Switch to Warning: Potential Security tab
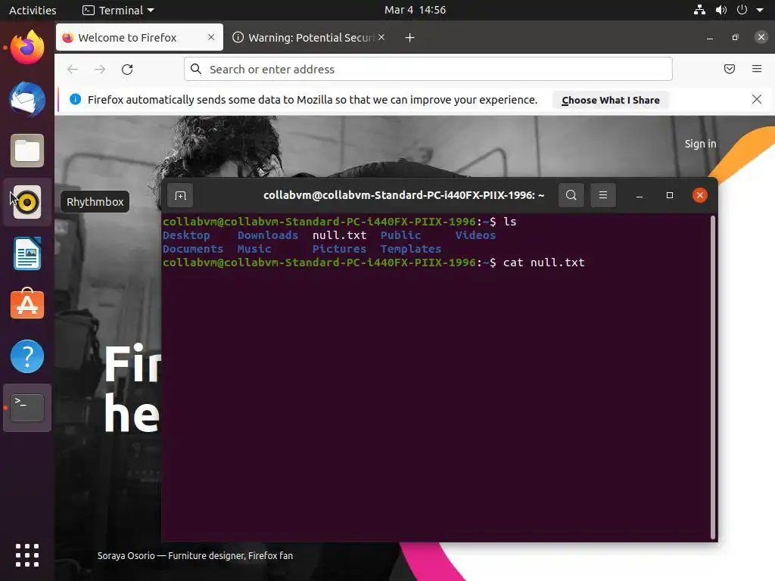The width and height of the screenshot is (775, 581). click(x=309, y=38)
